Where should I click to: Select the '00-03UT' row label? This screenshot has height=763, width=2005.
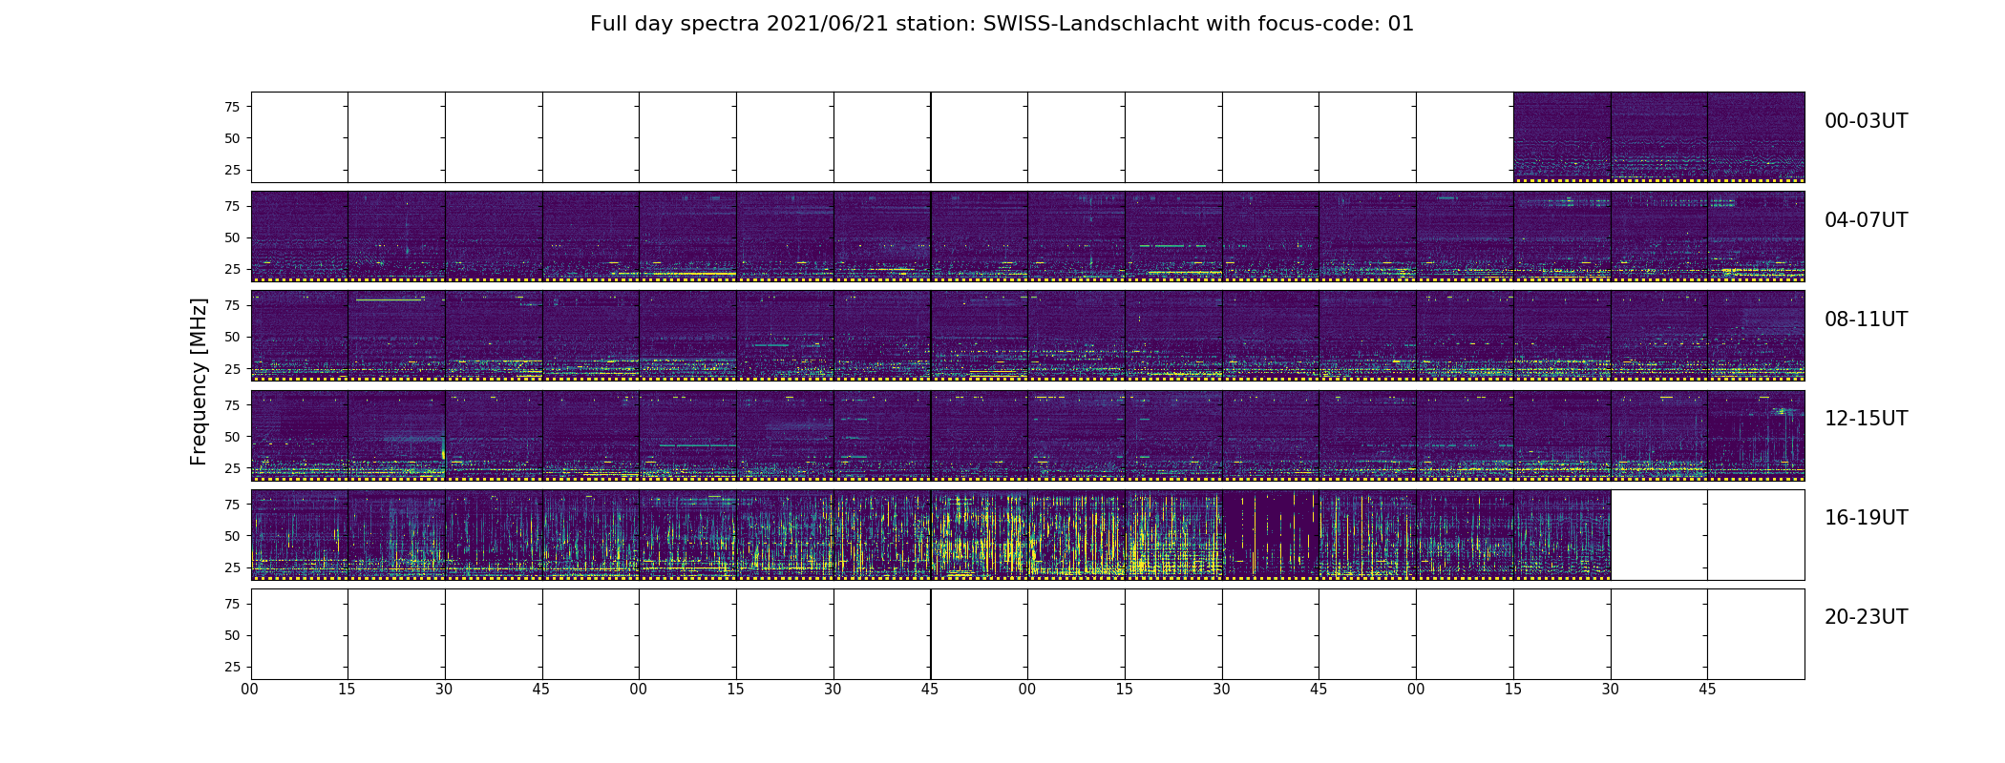pyautogui.click(x=1866, y=121)
